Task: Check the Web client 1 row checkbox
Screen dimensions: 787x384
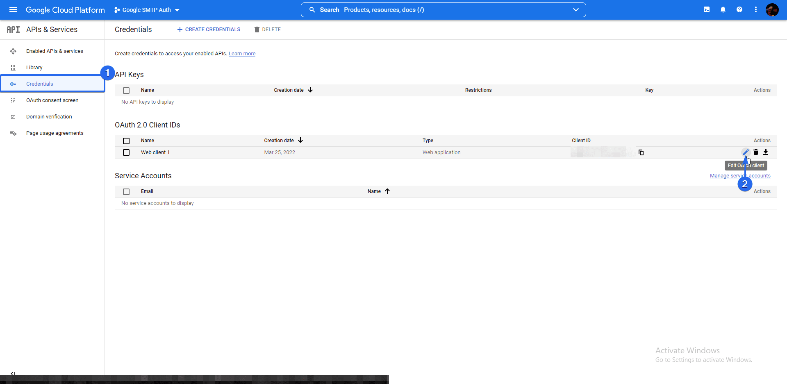Action: pyautogui.click(x=126, y=152)
